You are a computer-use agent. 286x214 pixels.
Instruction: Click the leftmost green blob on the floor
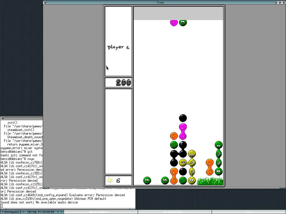pyautogui.click(x=147, y=181)
